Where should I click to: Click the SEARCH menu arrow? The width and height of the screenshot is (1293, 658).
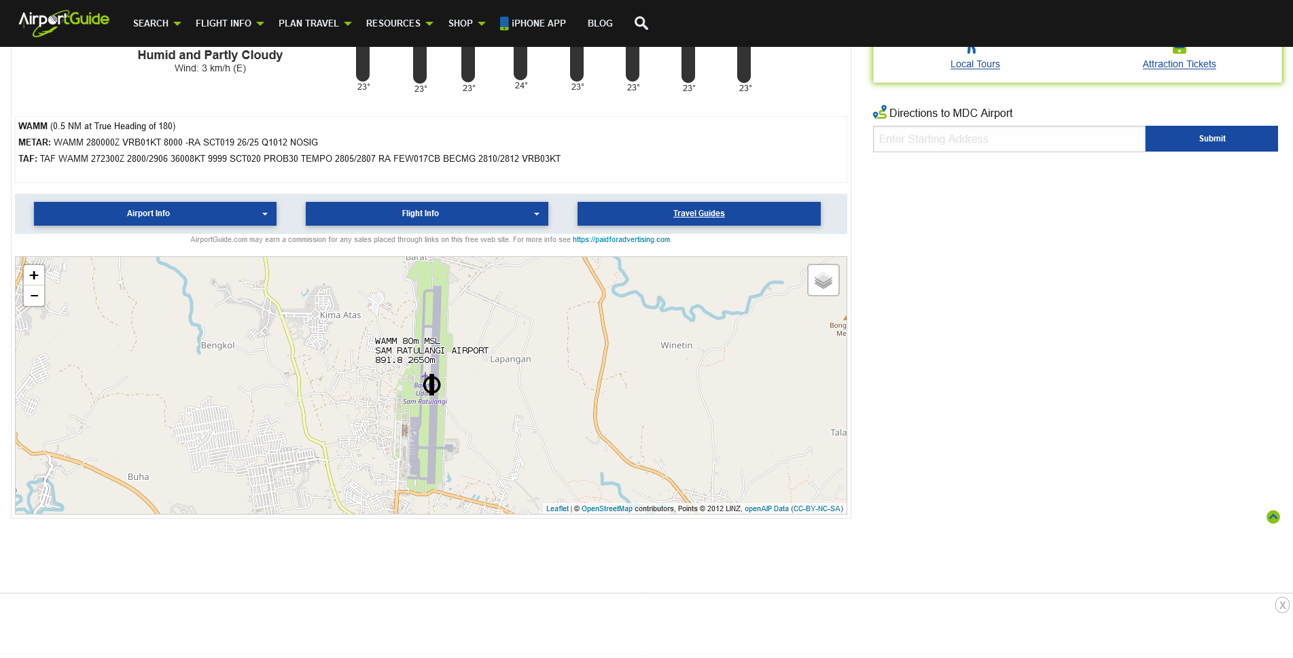point(177,24)
